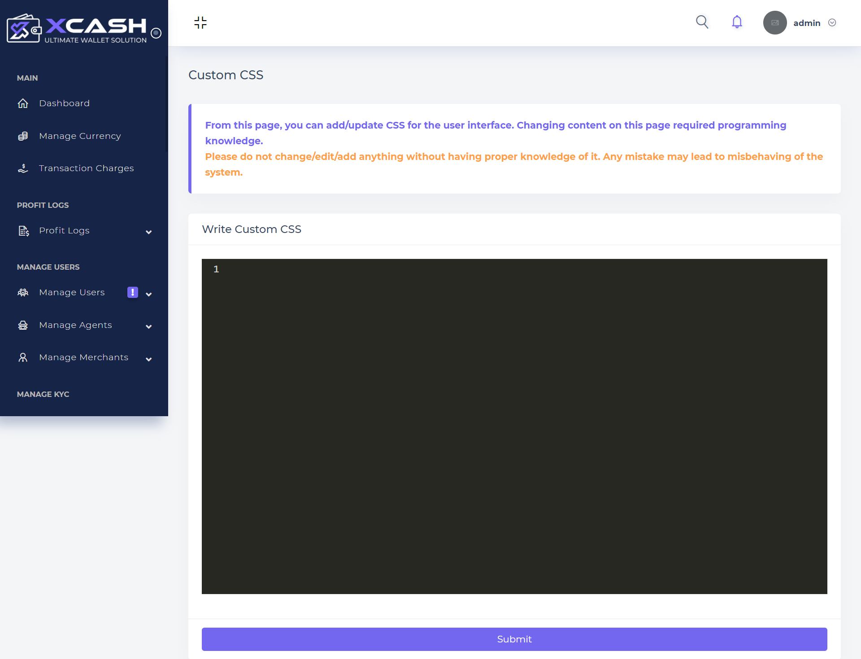
Task: Expand the Manage Merchants chevron
Action: (148, 359)
